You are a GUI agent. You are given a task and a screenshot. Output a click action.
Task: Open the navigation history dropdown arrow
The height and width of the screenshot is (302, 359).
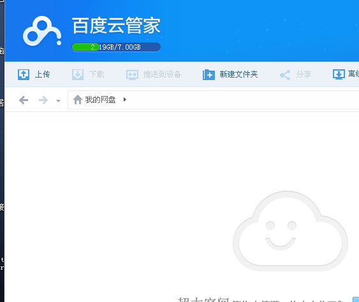click(x=59, y=100)
